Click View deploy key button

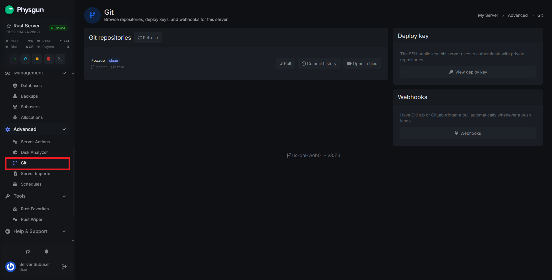(x=468, y=72)
